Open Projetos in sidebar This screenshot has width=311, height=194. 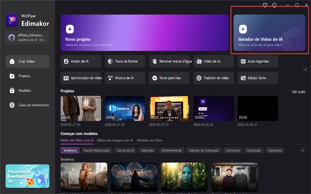(27, 76)
